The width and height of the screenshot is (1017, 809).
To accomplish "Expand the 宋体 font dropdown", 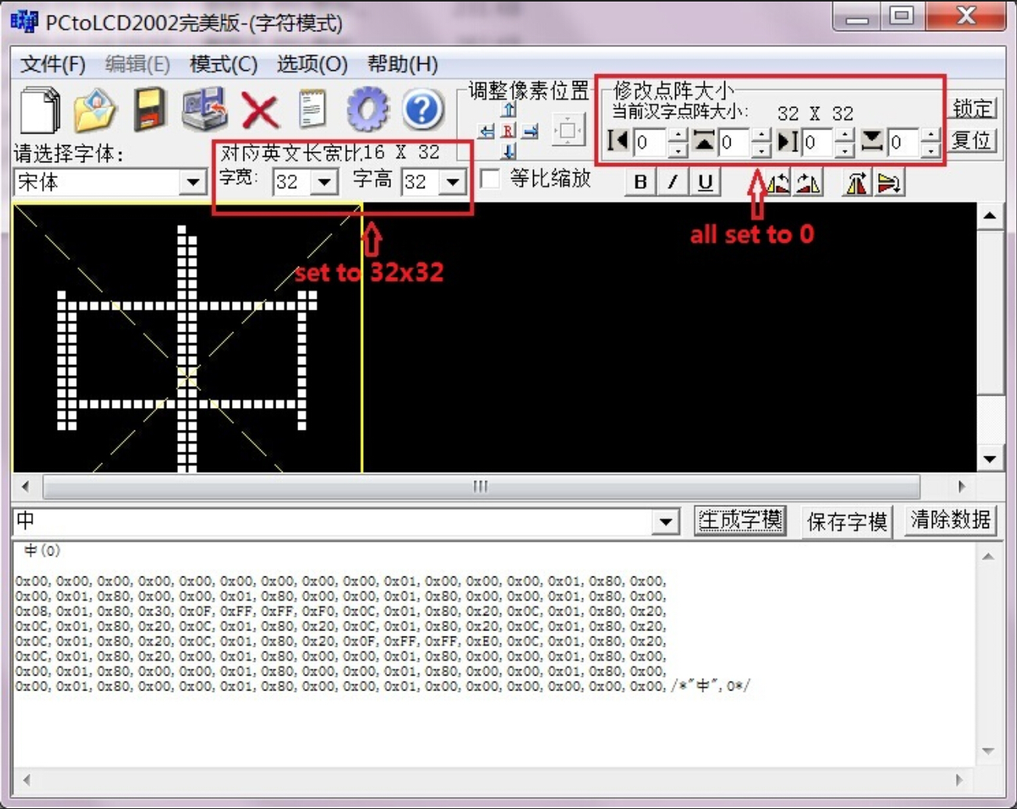I will coord(192,183).
